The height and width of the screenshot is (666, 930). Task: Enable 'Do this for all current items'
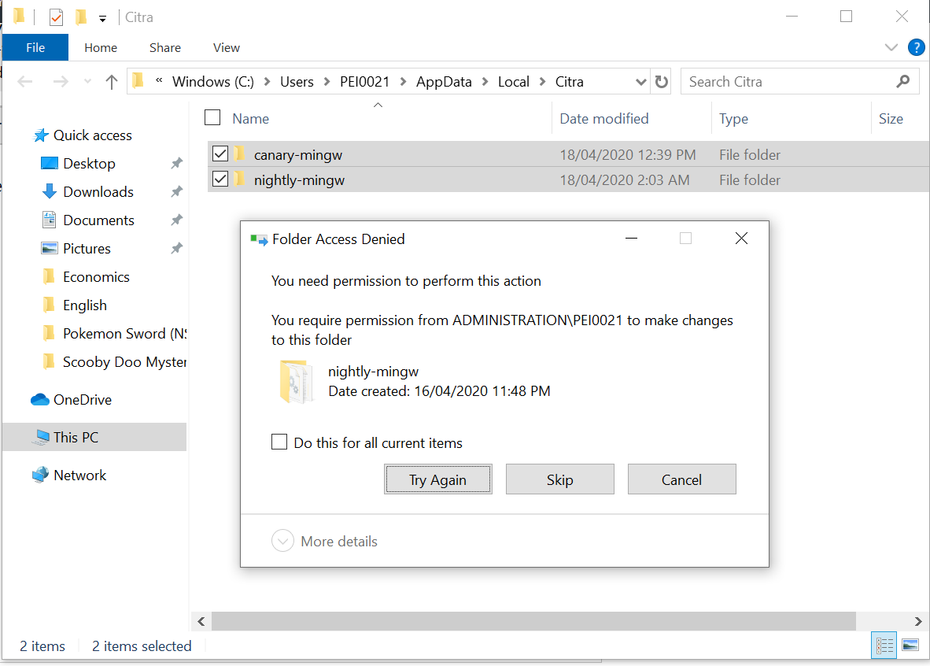[279, 442]
